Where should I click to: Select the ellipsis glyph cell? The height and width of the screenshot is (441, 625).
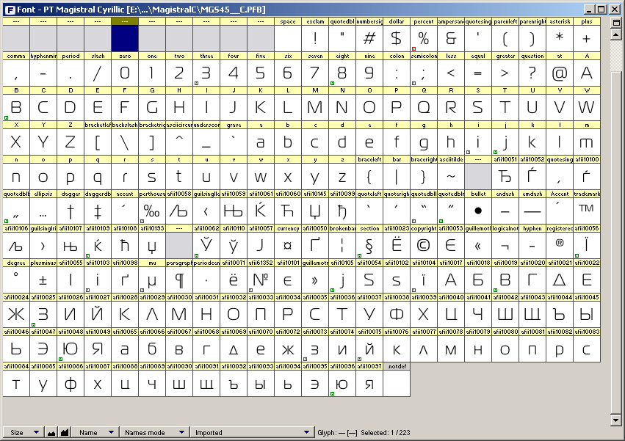tap(43, 211)
